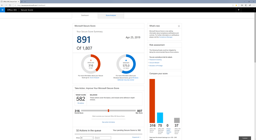
Task: Click the Apr 25, 2019 date
Action: [133, 37]
